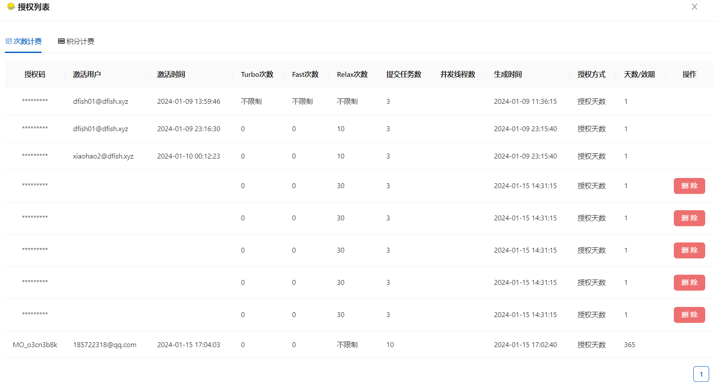718x382 pixels.
Task: Click the user 185722318@qq.com cell
Action: tap(105, 345)
